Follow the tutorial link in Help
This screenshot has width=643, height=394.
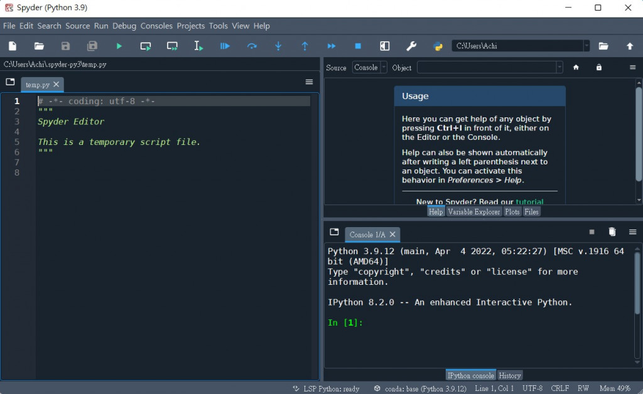[529, 201]
